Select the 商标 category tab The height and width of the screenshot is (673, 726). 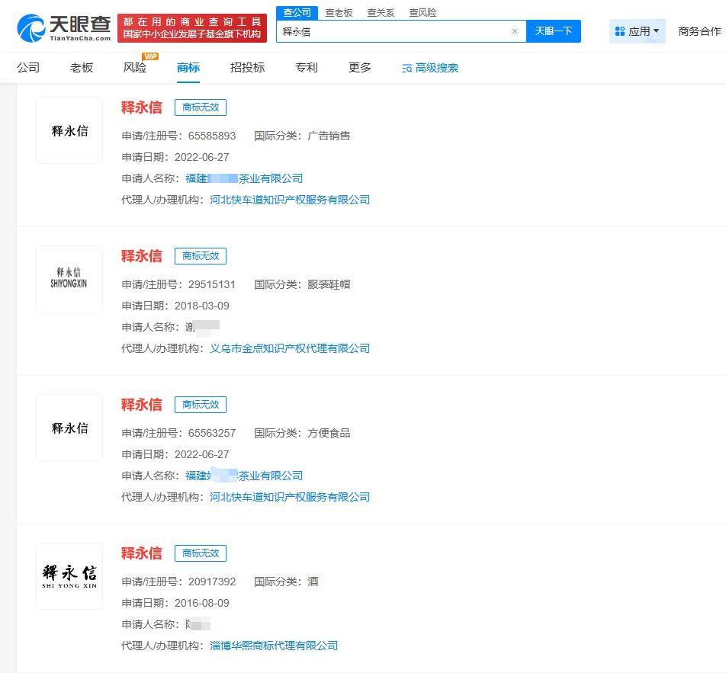[x=188, y=68]
